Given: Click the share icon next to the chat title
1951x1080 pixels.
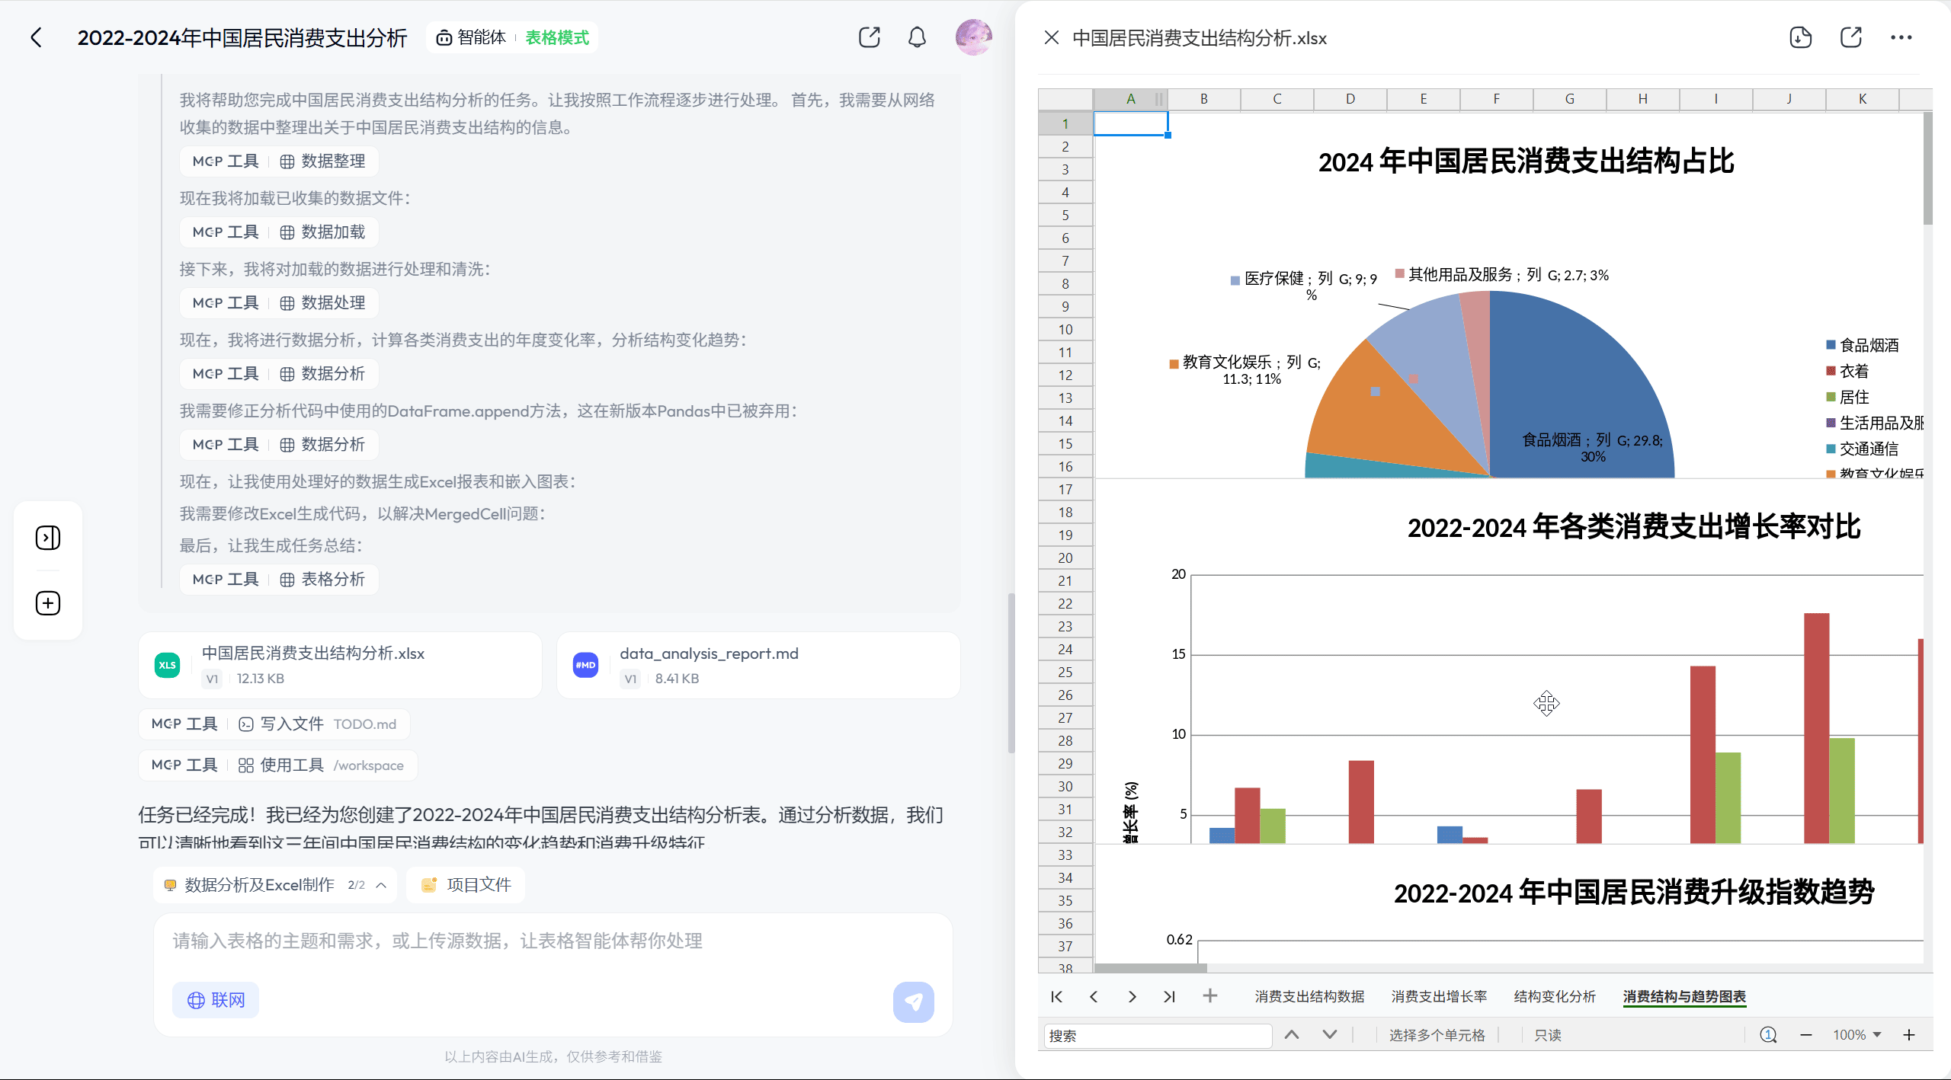Looking at the screenshot, I should pos(868,37).
